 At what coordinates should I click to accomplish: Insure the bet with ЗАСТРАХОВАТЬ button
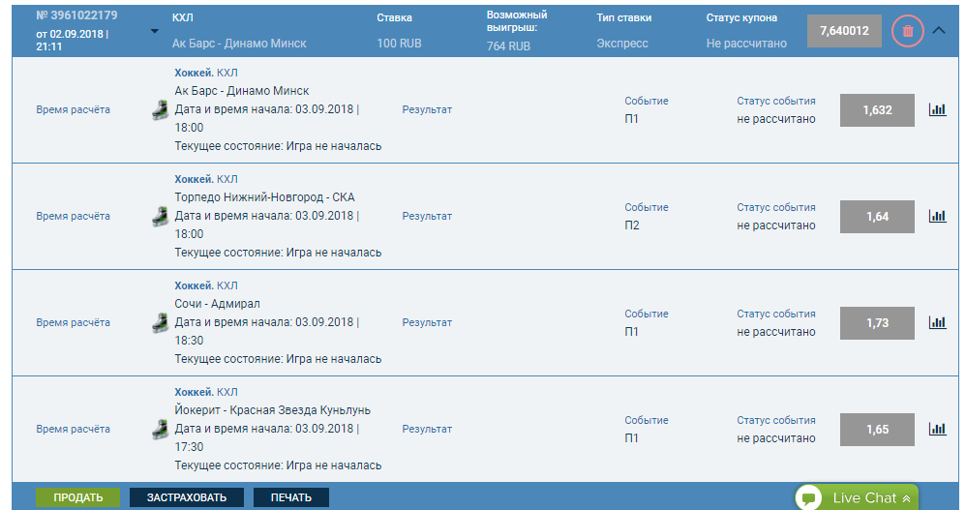pos(187,497)
